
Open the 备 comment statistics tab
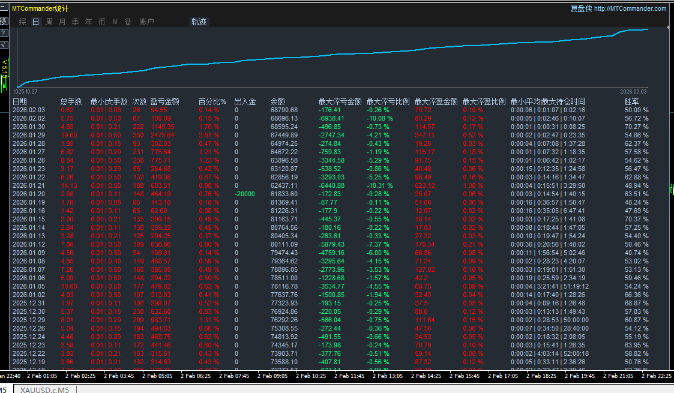[128, 22]
